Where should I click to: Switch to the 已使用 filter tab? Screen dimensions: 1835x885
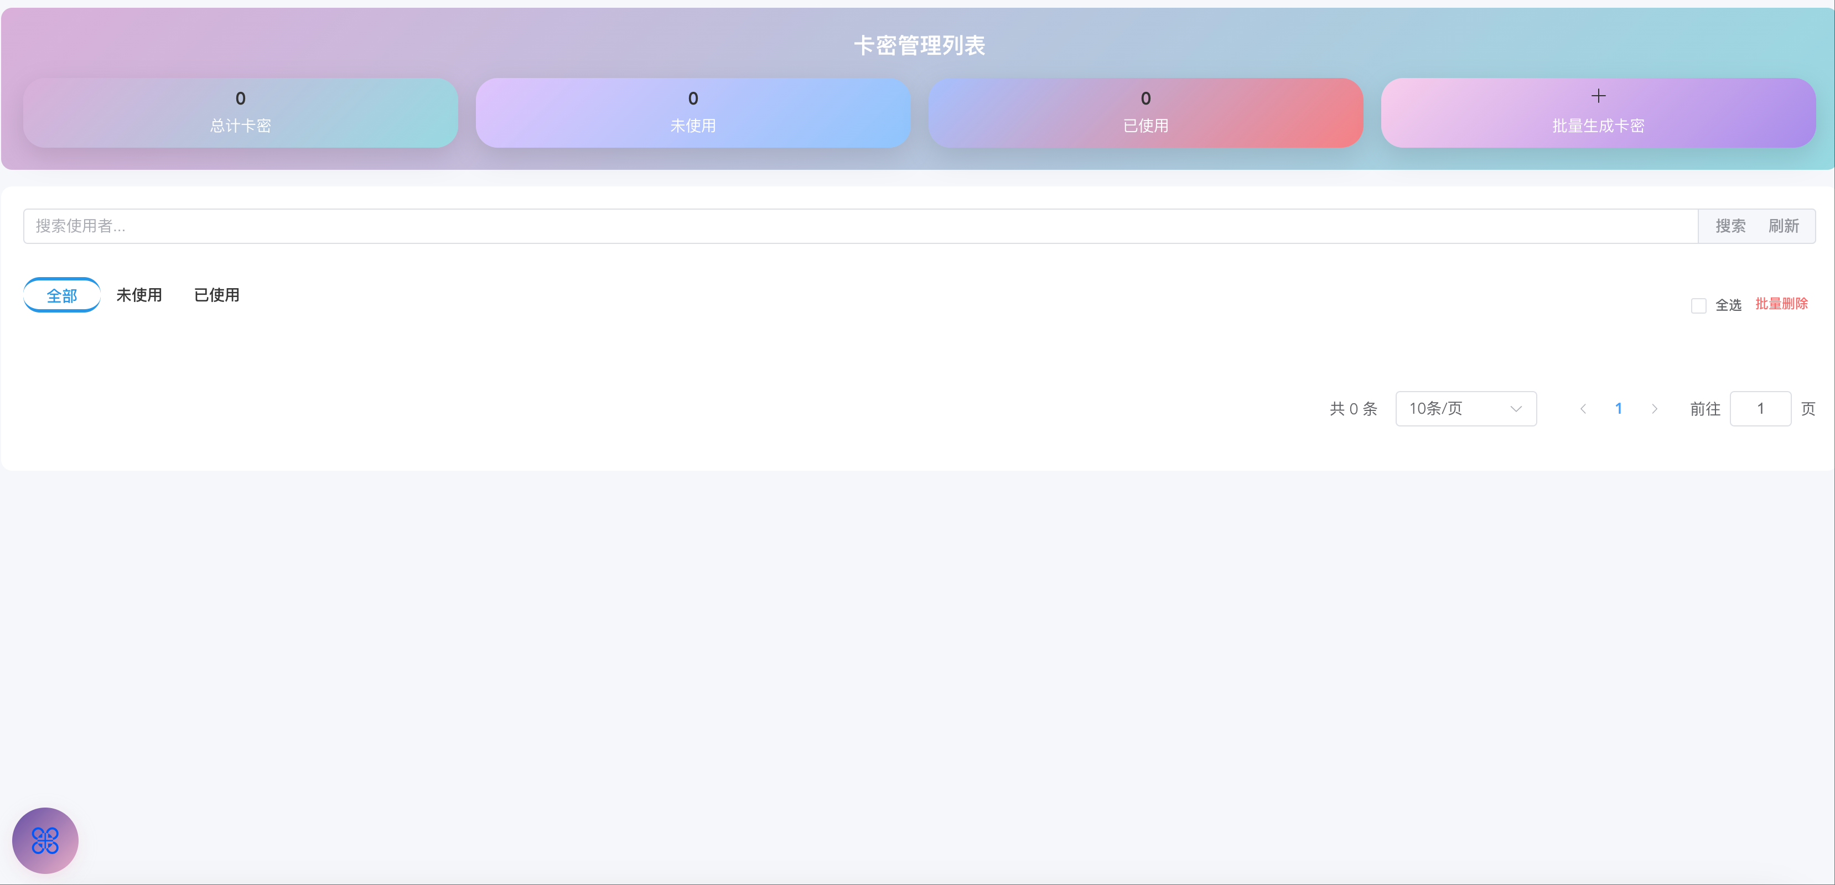click(216, 295)
